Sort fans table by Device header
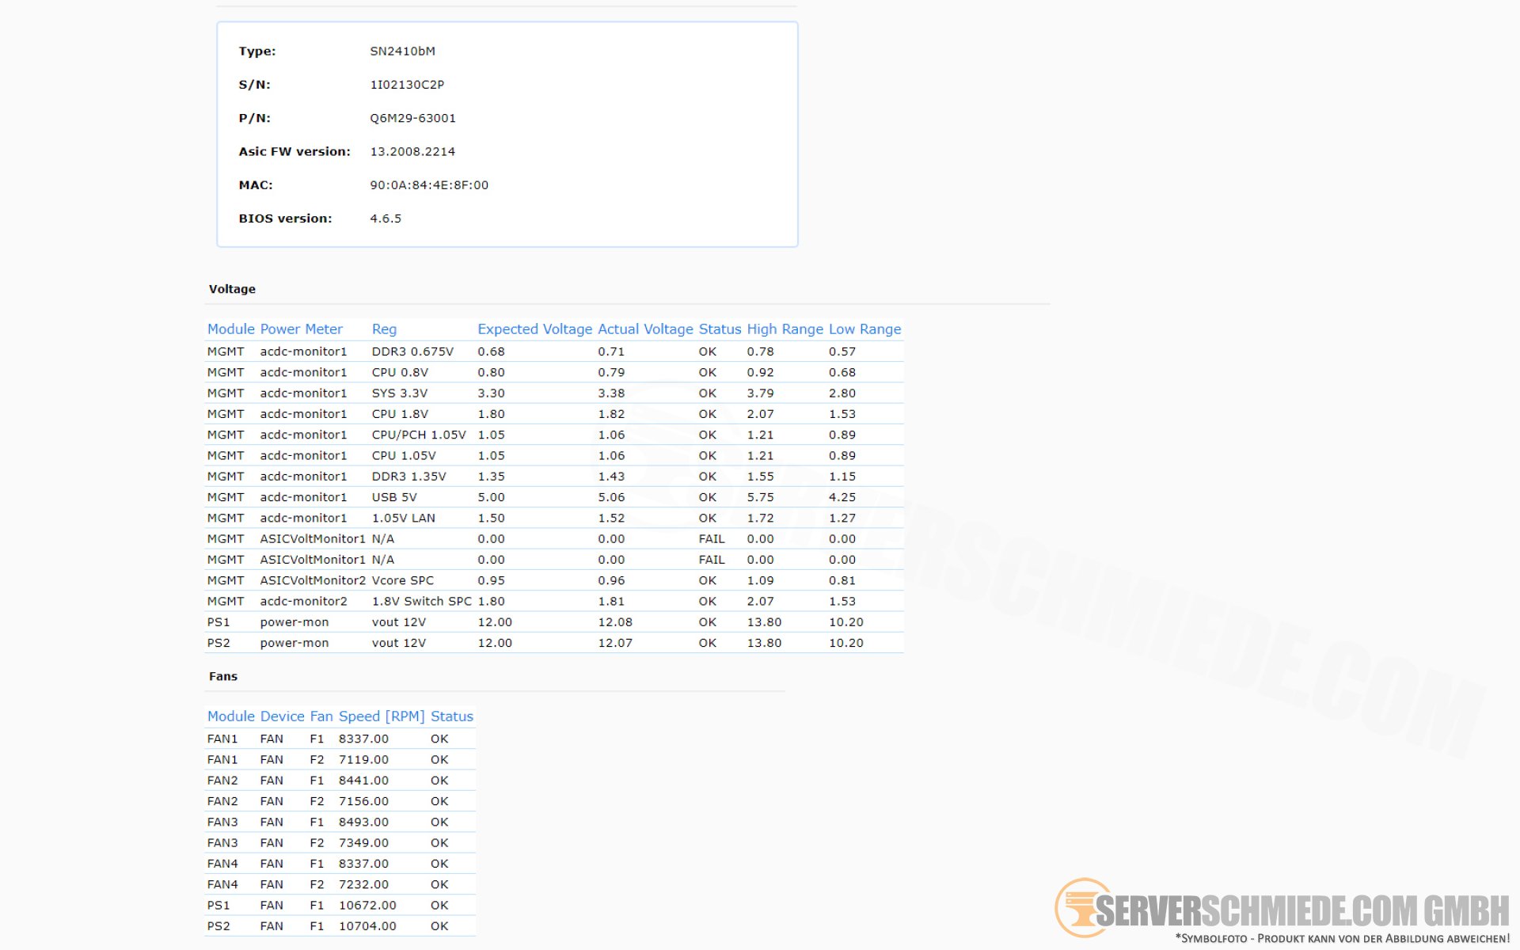 (x=282, y=716)
